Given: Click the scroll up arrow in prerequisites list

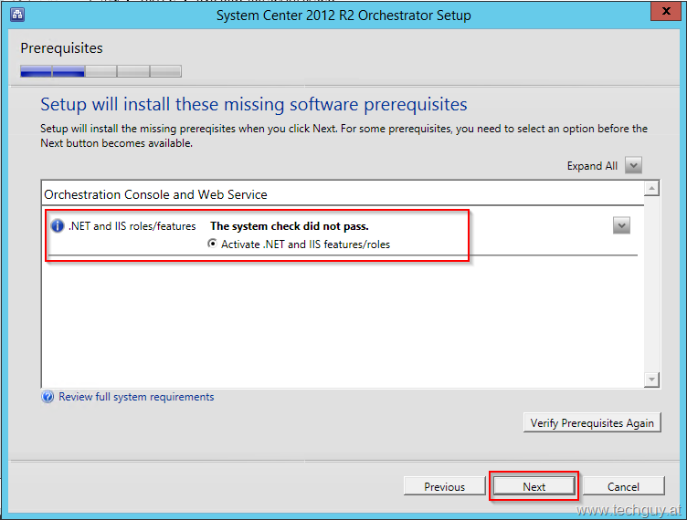Looking at the screenshot, I should [x=651, y=189].
